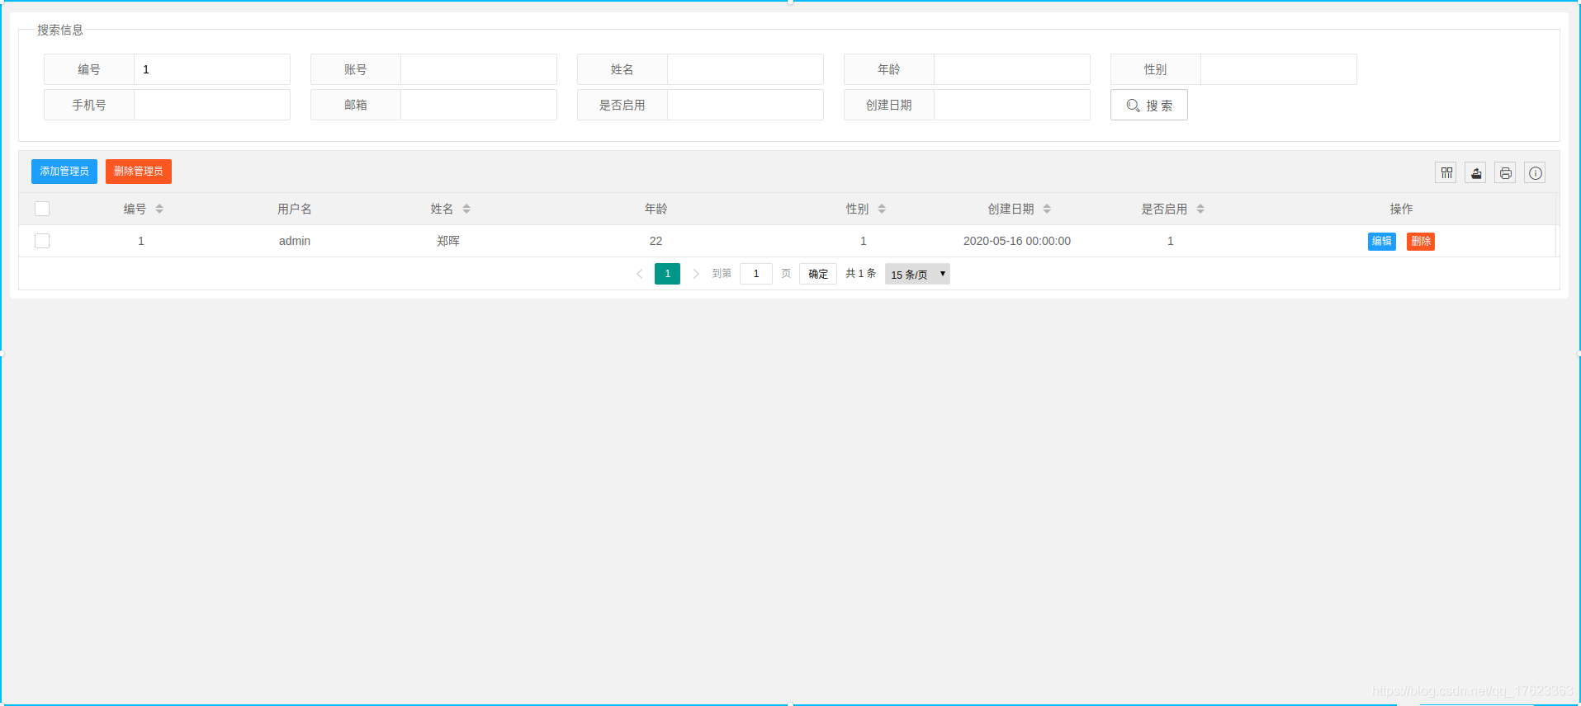Sort by 性别 column arrows

point(882,209)
